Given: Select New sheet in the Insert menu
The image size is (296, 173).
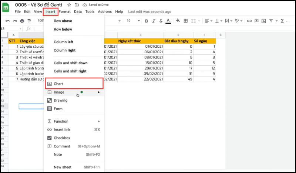Looking at the screenshot, I should [74, 167].
